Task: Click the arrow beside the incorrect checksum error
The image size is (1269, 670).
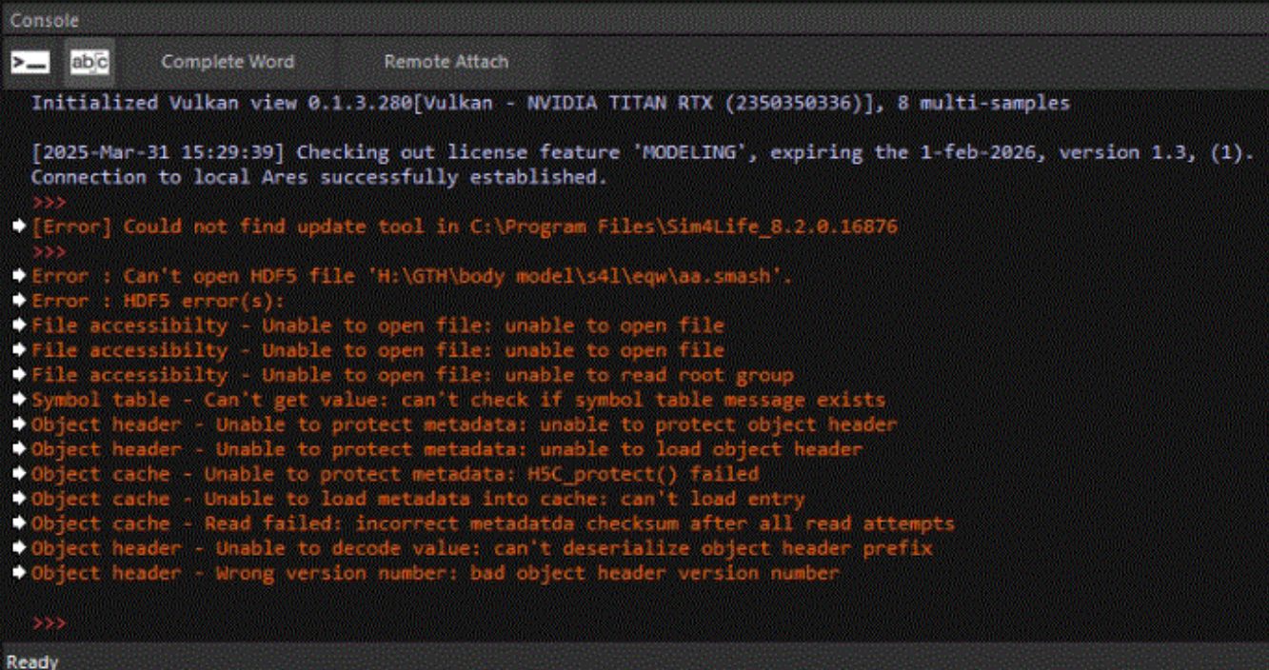Action: [20, 523]
